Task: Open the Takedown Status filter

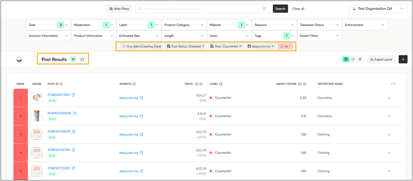Action: [x=320, y=25]
